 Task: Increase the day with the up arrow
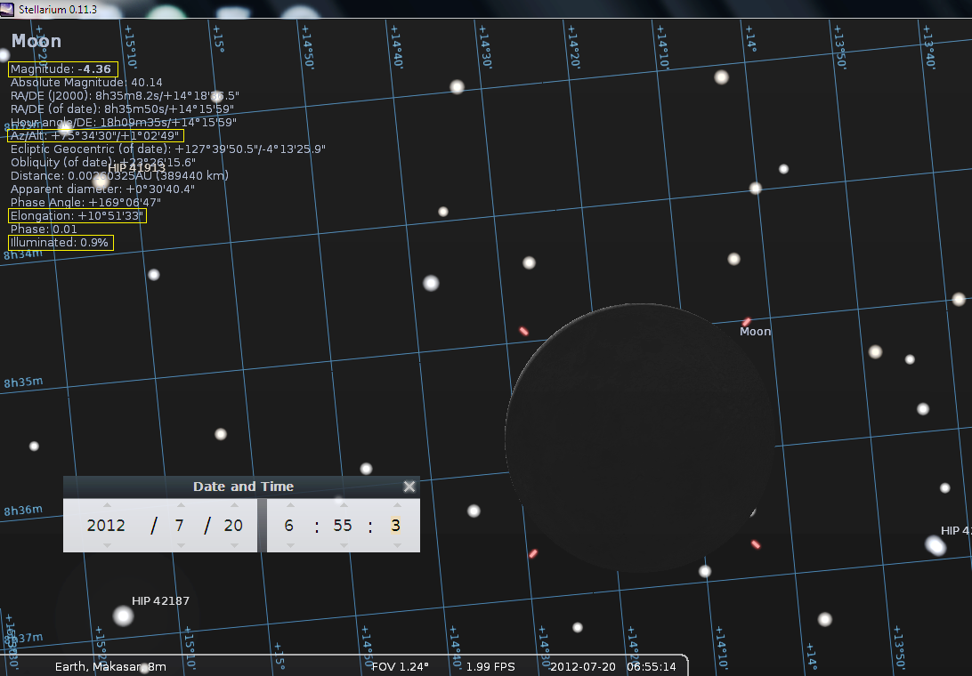(234, 505)
